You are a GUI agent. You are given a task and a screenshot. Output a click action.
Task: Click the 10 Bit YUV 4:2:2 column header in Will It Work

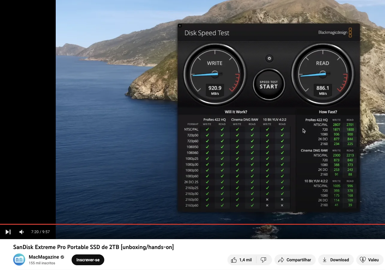[x=274, y=120]
